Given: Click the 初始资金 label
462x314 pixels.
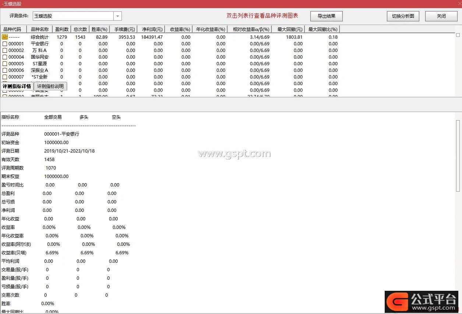Looking at the screenshot, I should click(10, 142).
